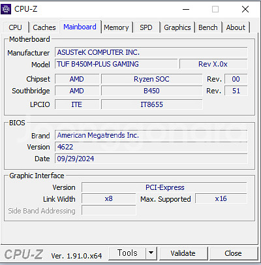Click the Tools button
Viewport: 261px width, 265px height.
[x=127, y=253]
